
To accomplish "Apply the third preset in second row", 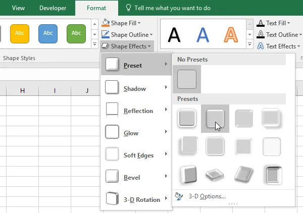I will (243, 146).
